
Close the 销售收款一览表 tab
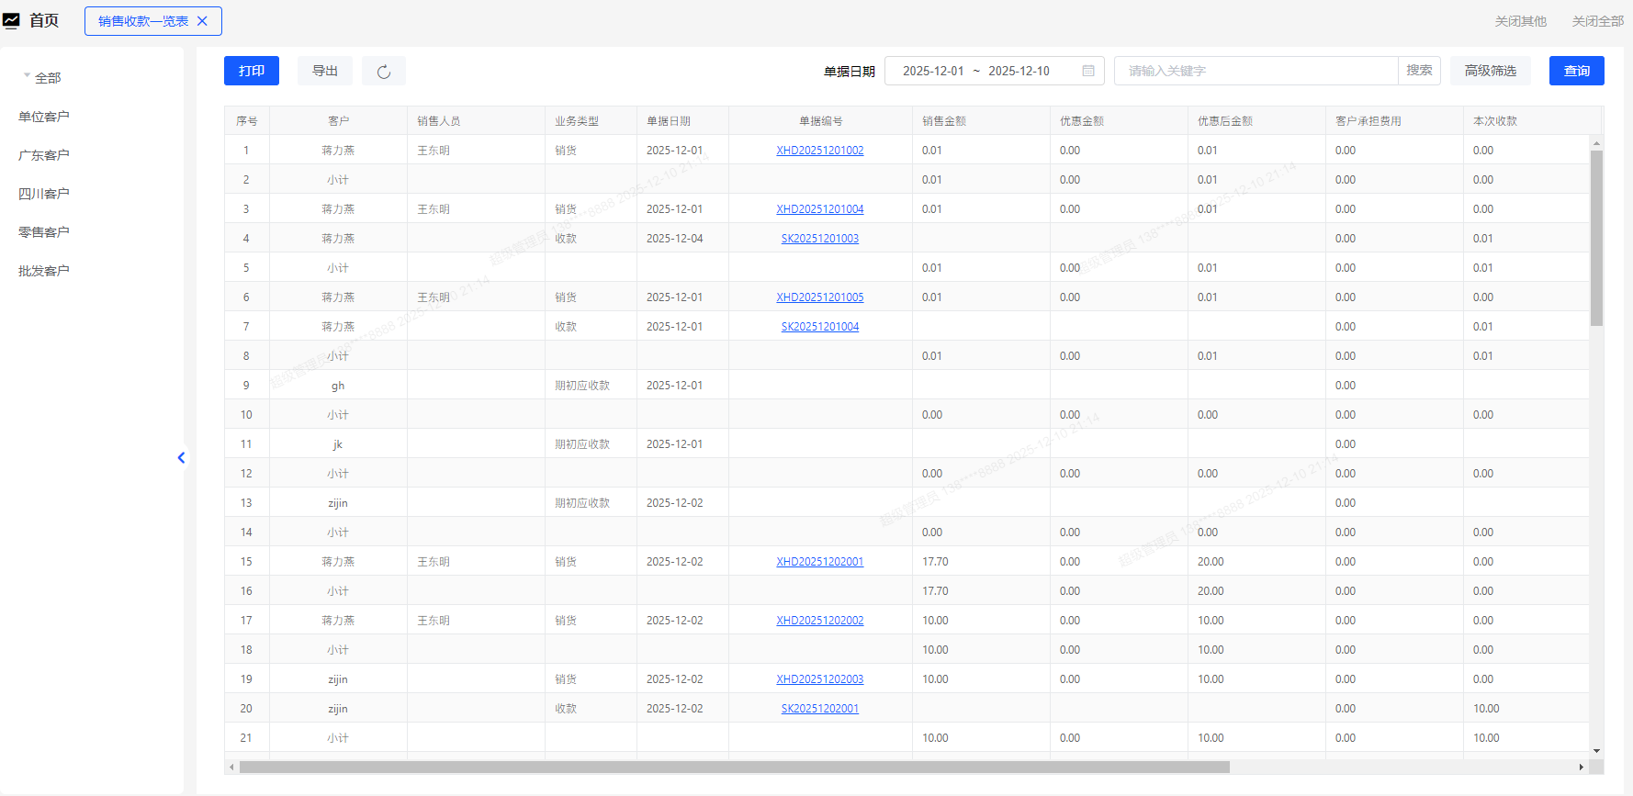[203, 21]
